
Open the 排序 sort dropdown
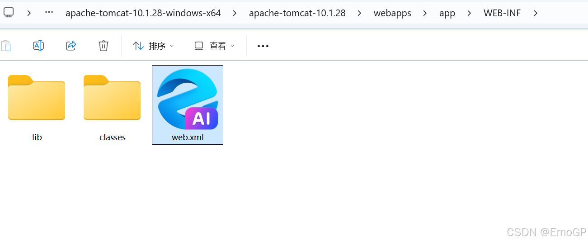pos(153,46)
